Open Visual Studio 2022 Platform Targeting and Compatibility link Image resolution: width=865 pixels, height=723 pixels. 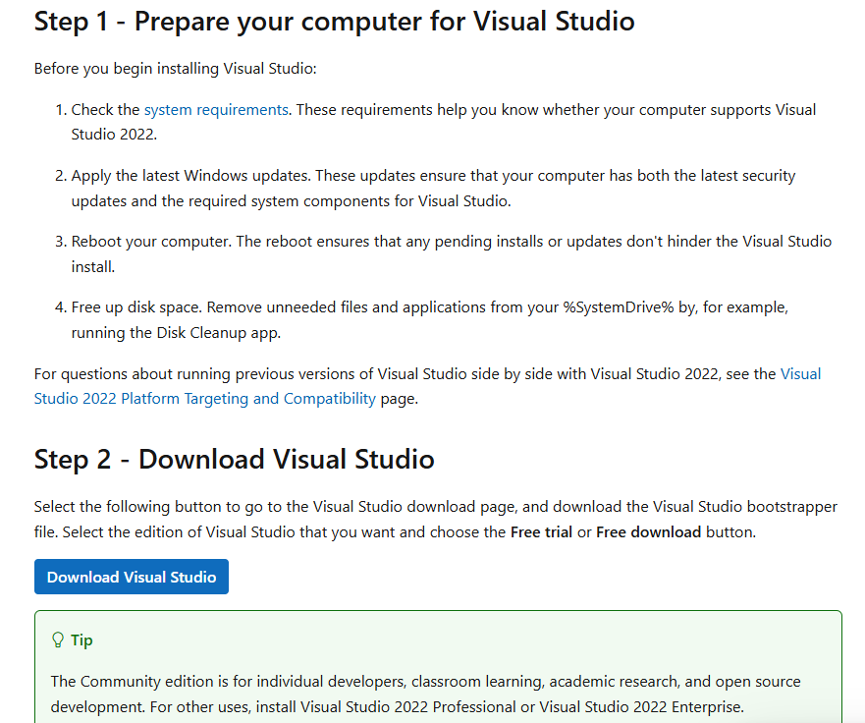tap(204, 399)
